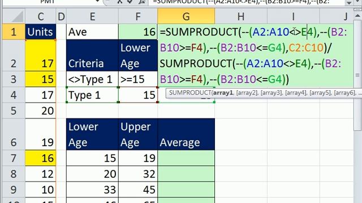Image resolution: width=362 pixels, height=203 pixels.
Task: Select column J header
Action: [337, 16]
